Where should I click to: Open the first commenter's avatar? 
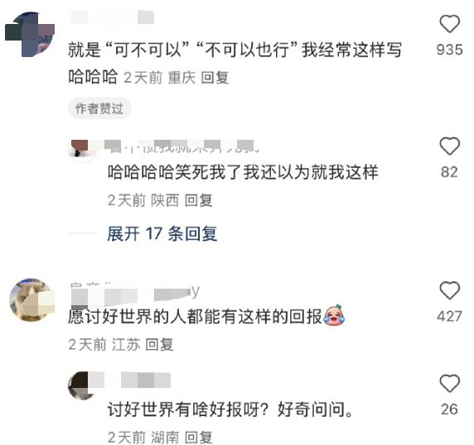30,34
